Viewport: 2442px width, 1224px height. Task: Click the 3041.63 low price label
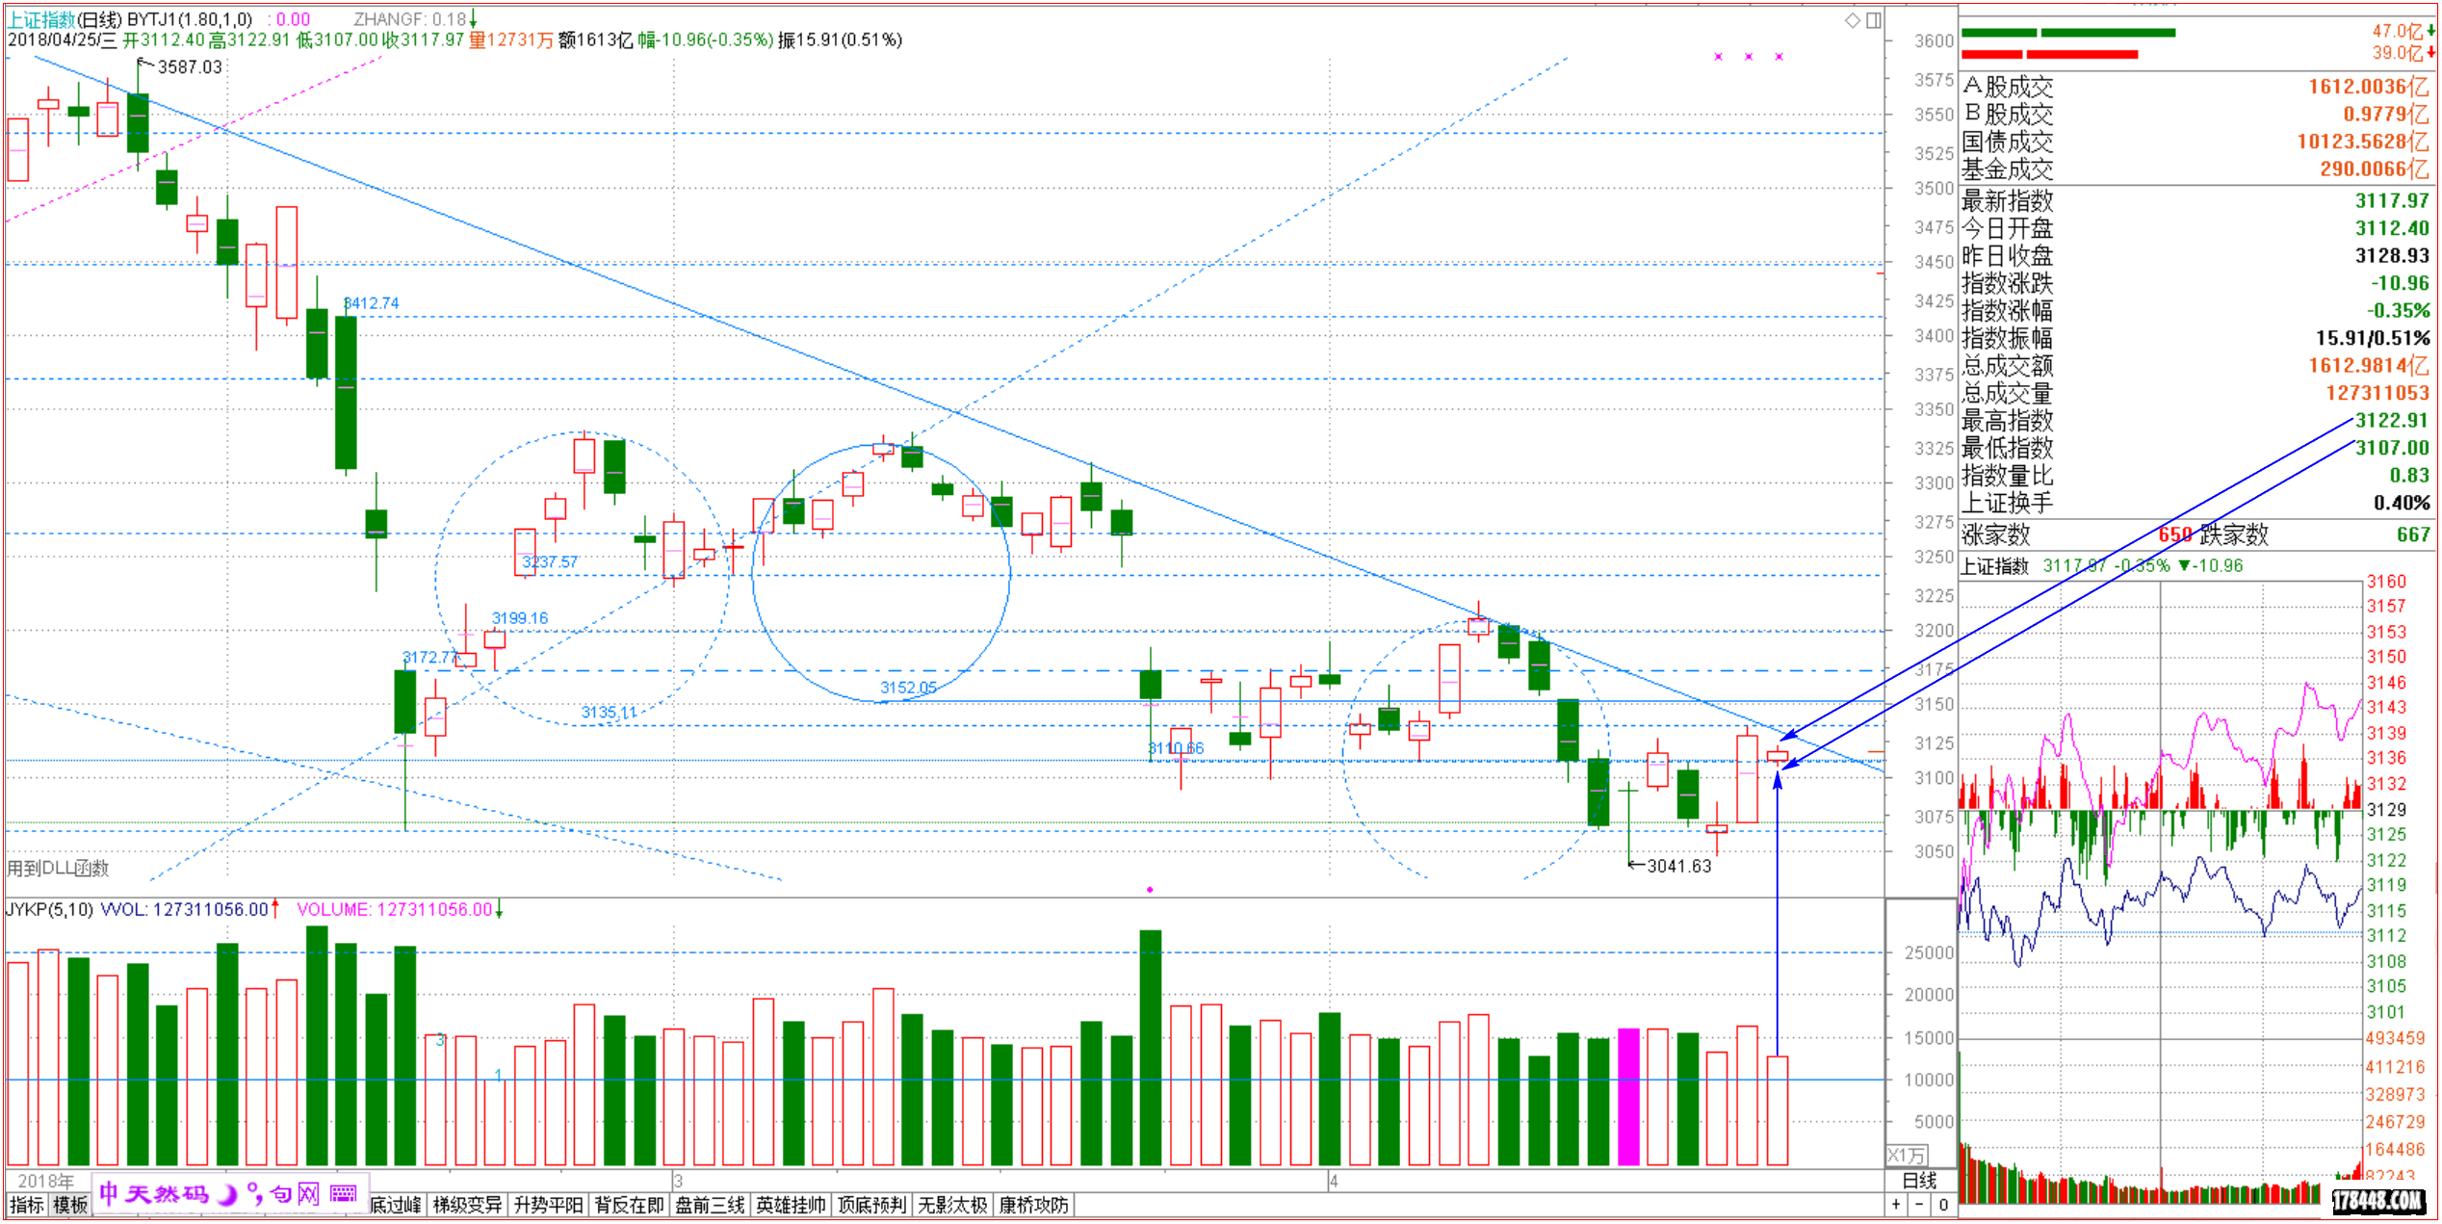pyautogui.click(x=1679, y=866)
